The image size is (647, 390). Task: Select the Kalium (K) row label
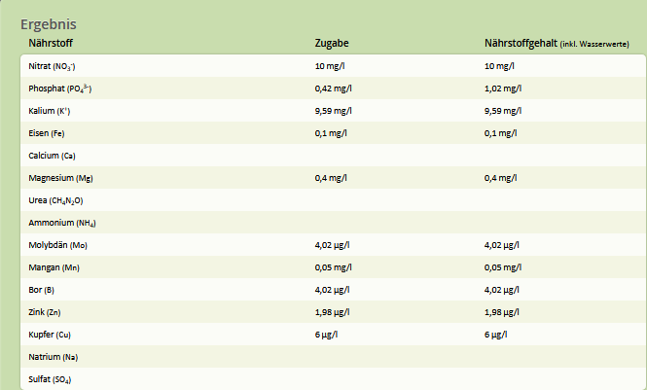[x=49, y=111]
